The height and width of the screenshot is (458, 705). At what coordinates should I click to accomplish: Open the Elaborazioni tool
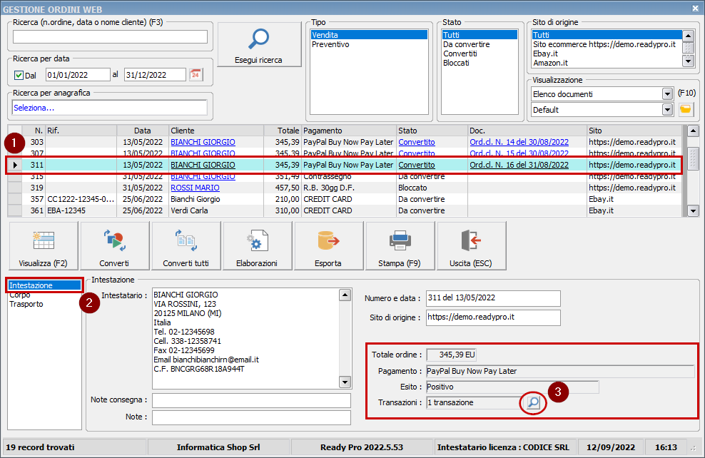[x=257, y=246]
